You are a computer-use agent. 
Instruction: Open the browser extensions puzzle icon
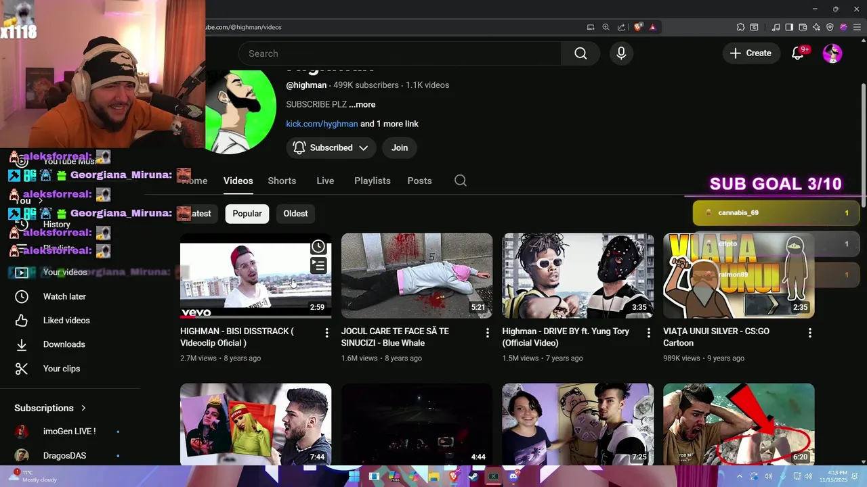click(740, 27)
